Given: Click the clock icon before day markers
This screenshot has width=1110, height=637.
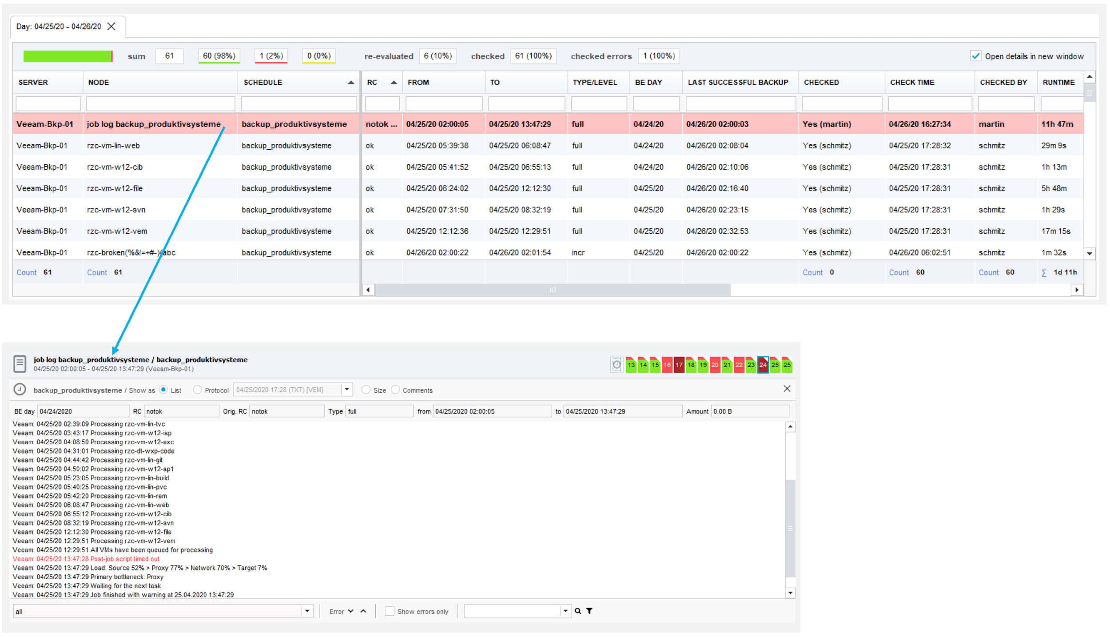Looking at the screenshot, I should pyautogui.click(x=617, y=365).
